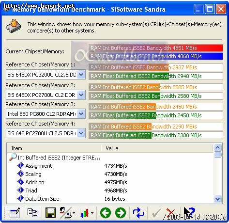Click the SiS 645DX PC2700U CL2 DDR field
The width and height of the screenshot is (229, 223).
(46, 95)
